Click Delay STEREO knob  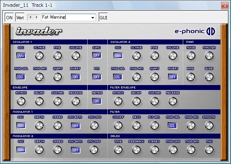154,150
